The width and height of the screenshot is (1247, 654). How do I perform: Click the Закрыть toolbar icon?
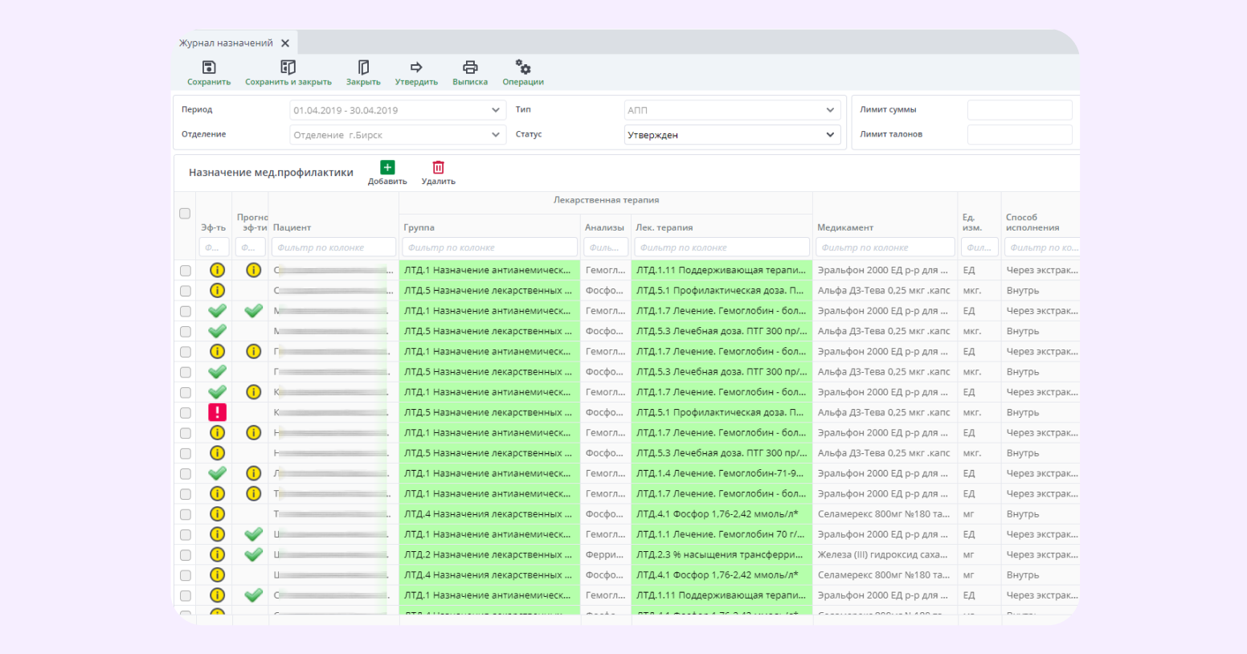point(363,67)
